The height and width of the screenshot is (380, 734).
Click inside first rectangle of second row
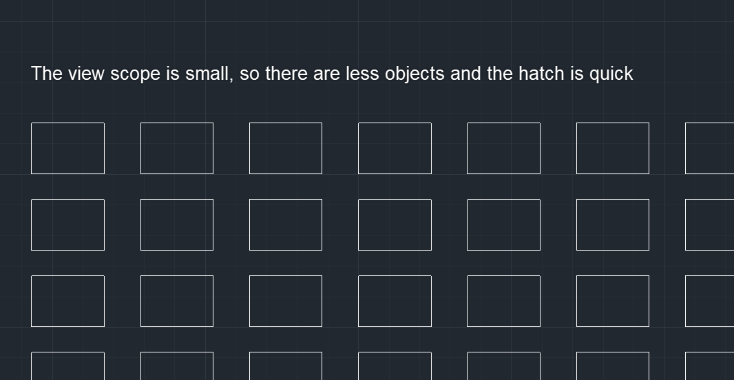[68, 224]
